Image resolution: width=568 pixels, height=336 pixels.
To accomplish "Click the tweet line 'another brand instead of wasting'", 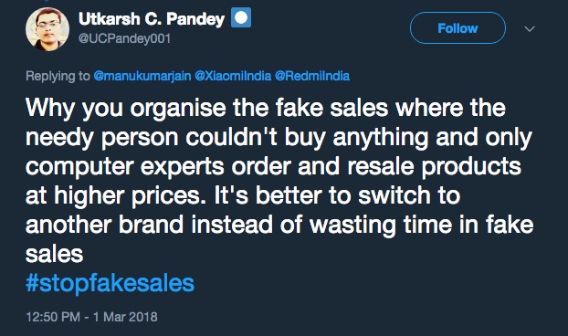I will [210, 225].
